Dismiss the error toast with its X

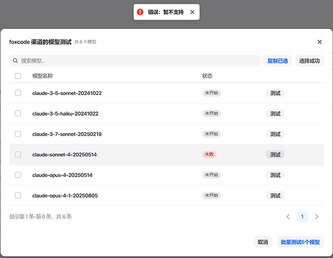(x=192, y=12)
